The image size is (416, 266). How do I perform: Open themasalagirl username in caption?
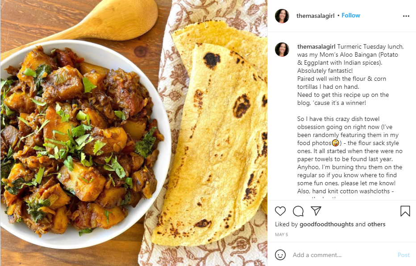[316, 47]
